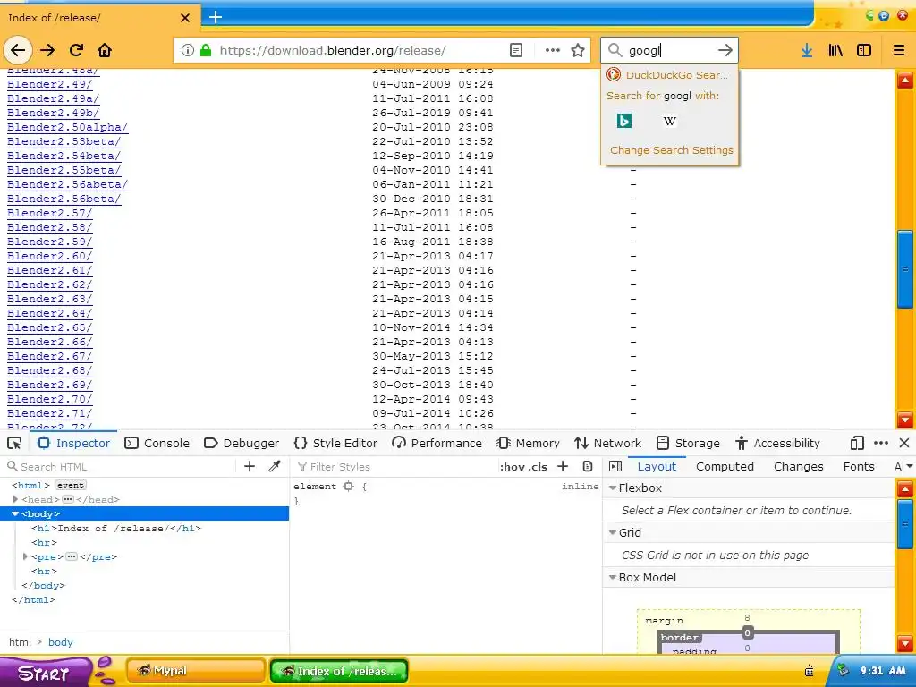Switch to the Debugger tab
The width and height of the screenshot is (916, 687).
point(242,444)
